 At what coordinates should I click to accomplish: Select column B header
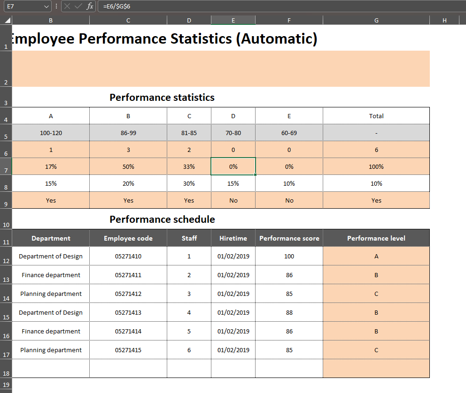(51, 20)
